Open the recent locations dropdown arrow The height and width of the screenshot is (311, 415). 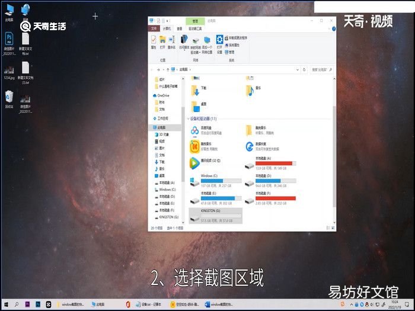click(x=163, y=70)
